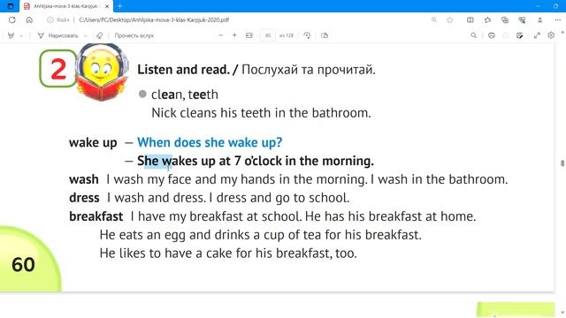Search within the PDF document
This screenshot has height=318, width=566.
(474, 35)
